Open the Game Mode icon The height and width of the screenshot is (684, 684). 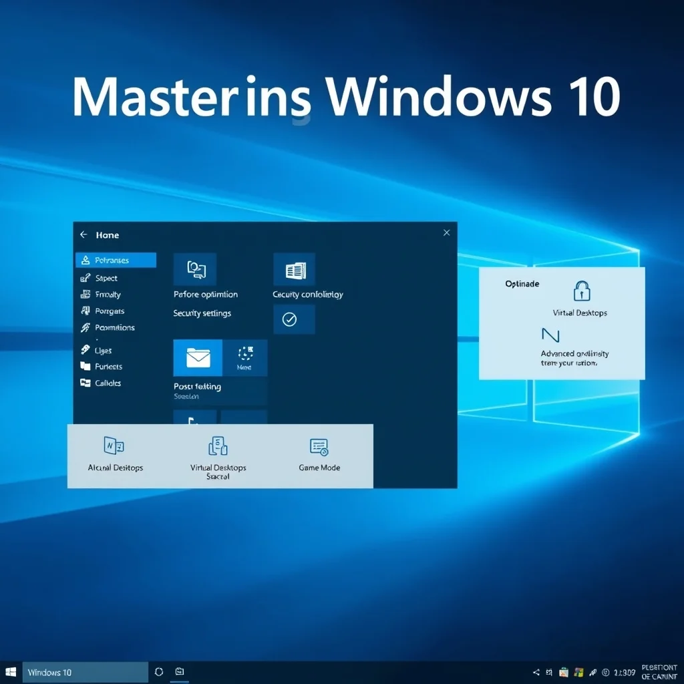pyautogui.click(x=319, y=448)
